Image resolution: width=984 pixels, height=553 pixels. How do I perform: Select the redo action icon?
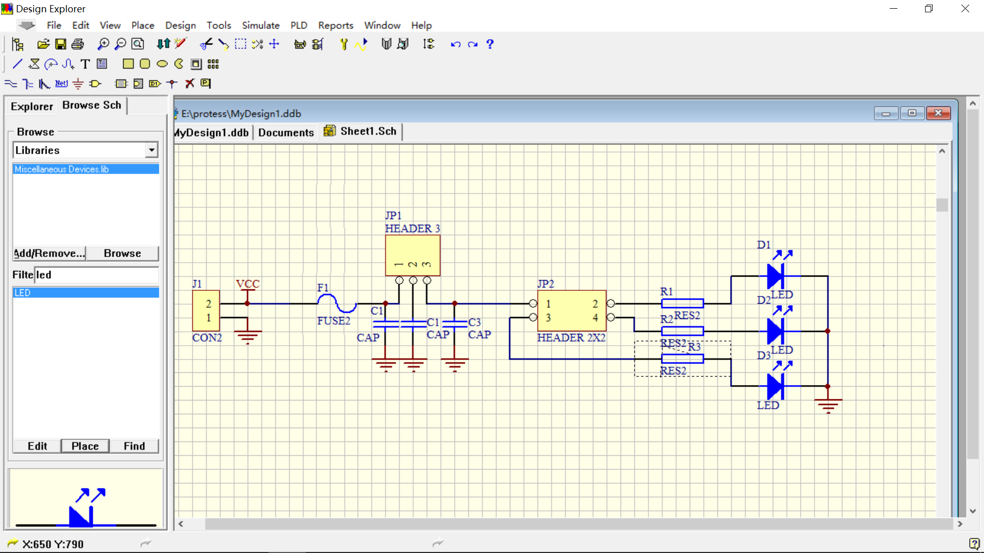pyautogui.click(x=473, y=44)
